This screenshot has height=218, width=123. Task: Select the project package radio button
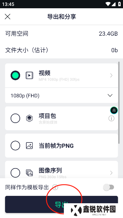(x=15, y=118)
